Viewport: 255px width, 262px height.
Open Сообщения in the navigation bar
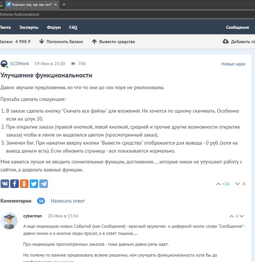tap(237, 28)
